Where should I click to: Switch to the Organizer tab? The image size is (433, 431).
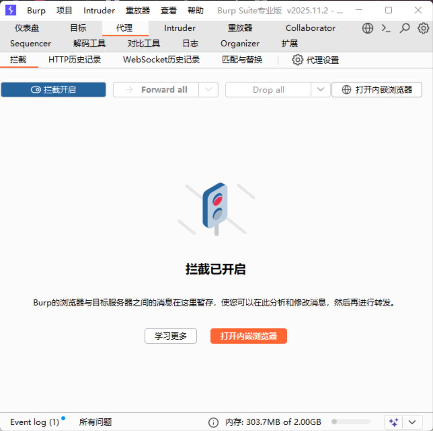(240, 43)
